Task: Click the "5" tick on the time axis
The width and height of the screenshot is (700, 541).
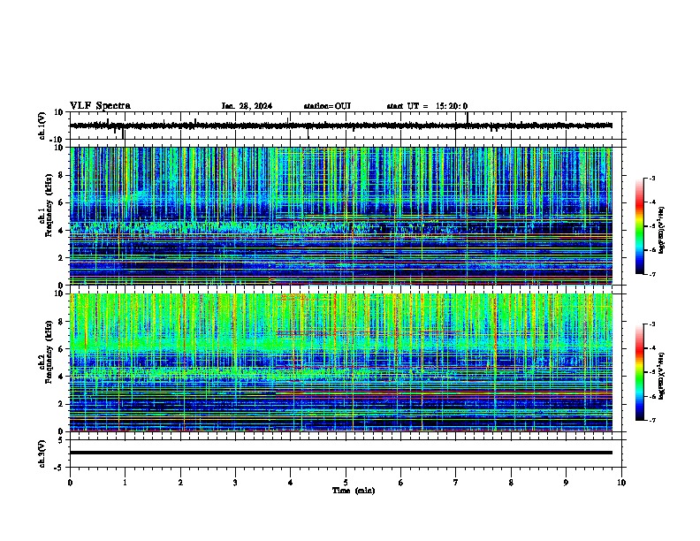Action: tap(346, 483)
